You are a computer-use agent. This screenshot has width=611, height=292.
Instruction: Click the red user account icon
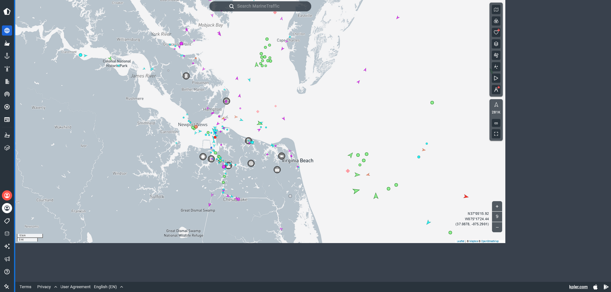[7, 195]
